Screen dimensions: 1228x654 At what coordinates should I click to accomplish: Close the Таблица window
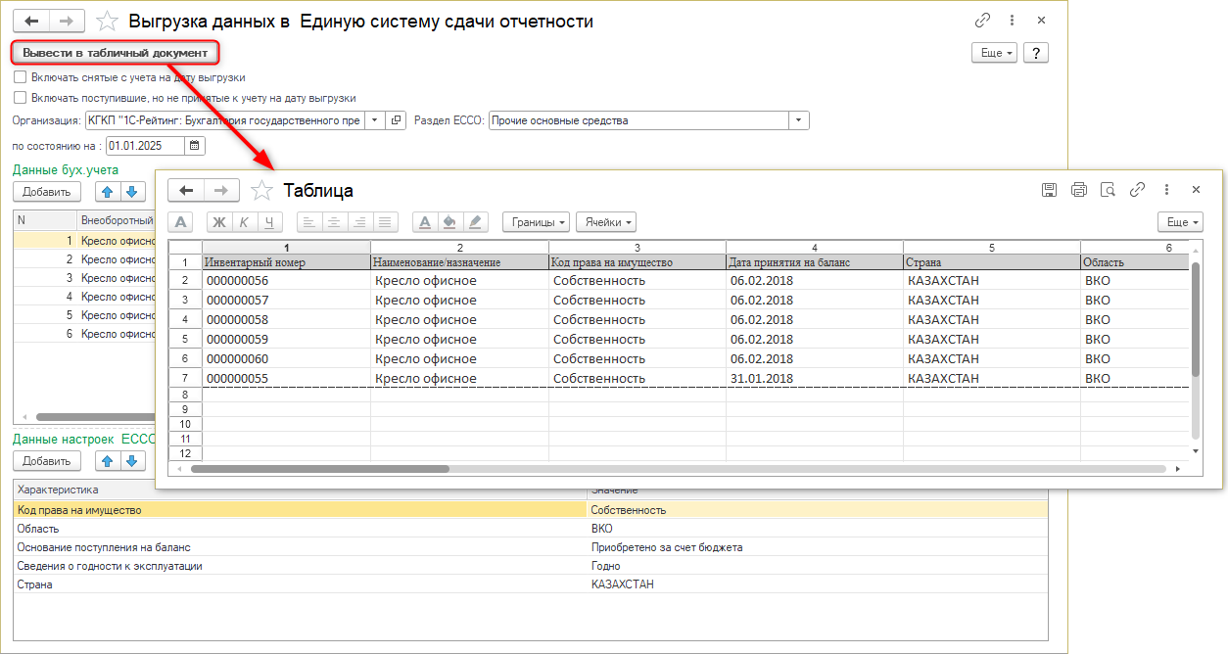click(x=1196, y=190)
